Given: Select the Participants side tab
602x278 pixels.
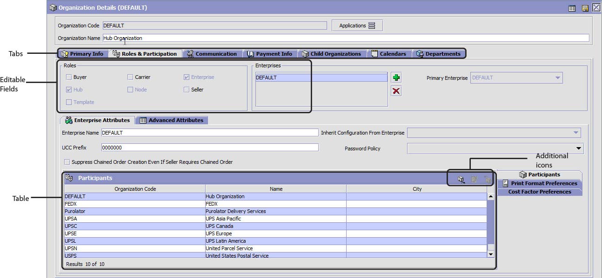Looking at the screenshot, I should click(x=540, y=175).
